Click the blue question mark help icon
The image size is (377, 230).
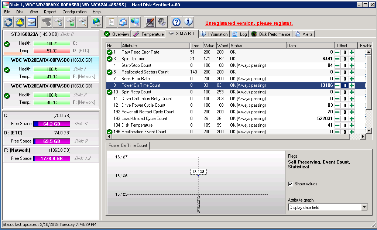(x=176, y=23)
